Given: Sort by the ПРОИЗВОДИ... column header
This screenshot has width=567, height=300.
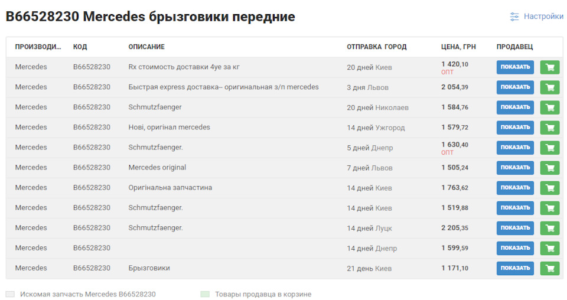Looking at the screenshot, I should pos(38,47).
